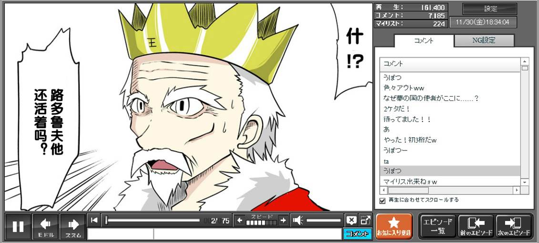Go back a page with モドル arrow
The width and height of the screenshot is (539, 243).
pos(46,226)
